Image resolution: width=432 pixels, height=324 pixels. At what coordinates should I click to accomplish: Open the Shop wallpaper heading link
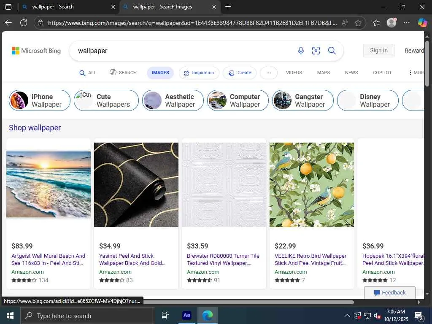click(x=35, y=128)
